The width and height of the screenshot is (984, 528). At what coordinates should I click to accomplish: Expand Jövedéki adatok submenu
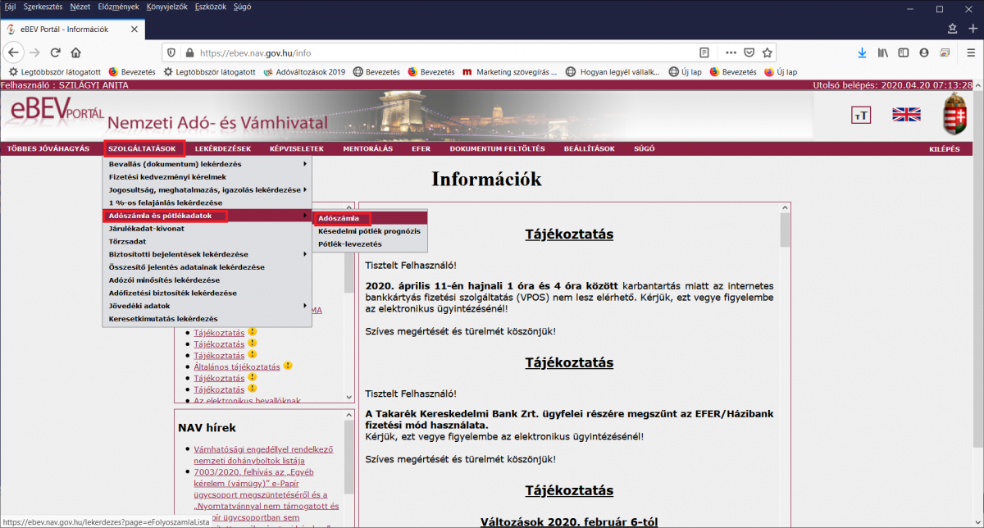[x=207, y=306]
